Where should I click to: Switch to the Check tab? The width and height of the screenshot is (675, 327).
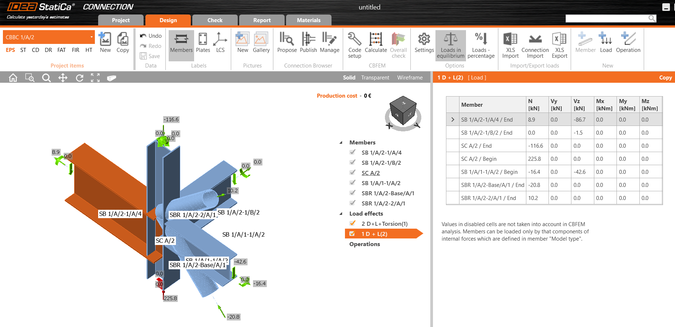[215, 20]
